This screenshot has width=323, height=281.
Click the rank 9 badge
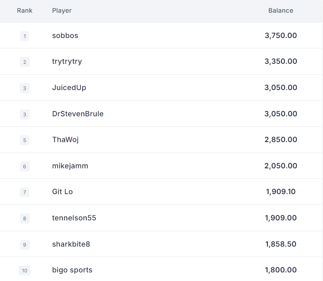click(25, 245)
